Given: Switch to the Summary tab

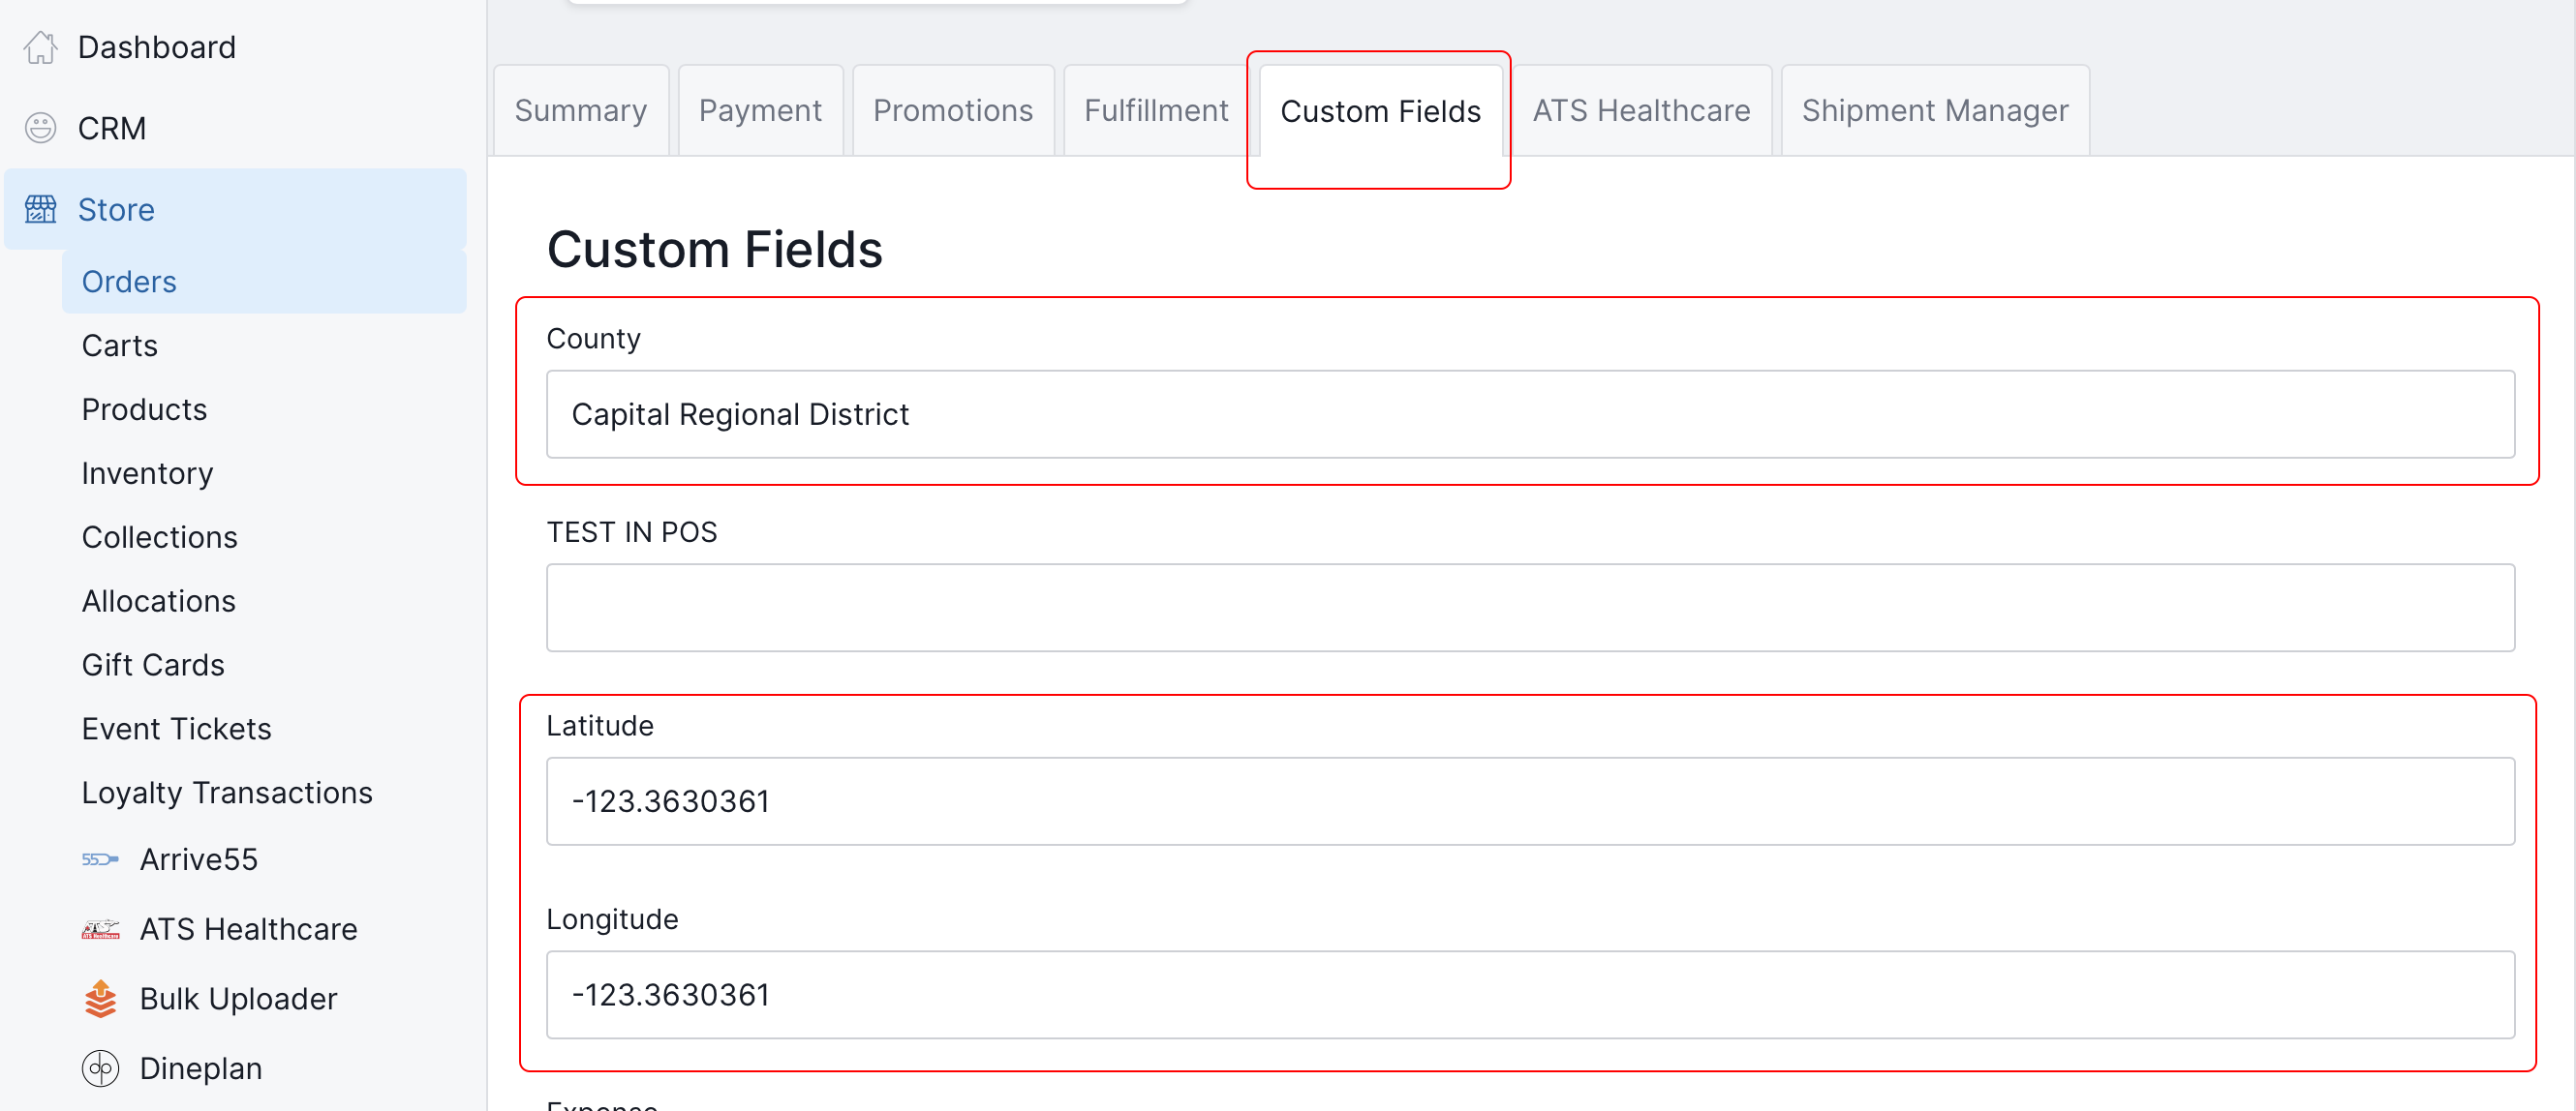Looking at the screenshot, I should (580, 111).
